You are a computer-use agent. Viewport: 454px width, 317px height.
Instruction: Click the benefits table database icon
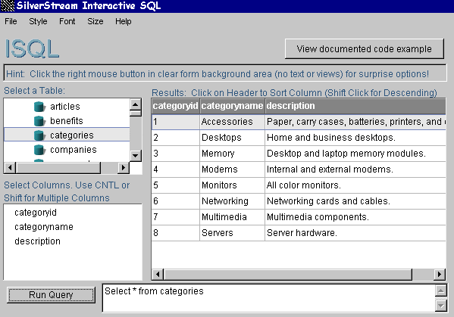39,121
